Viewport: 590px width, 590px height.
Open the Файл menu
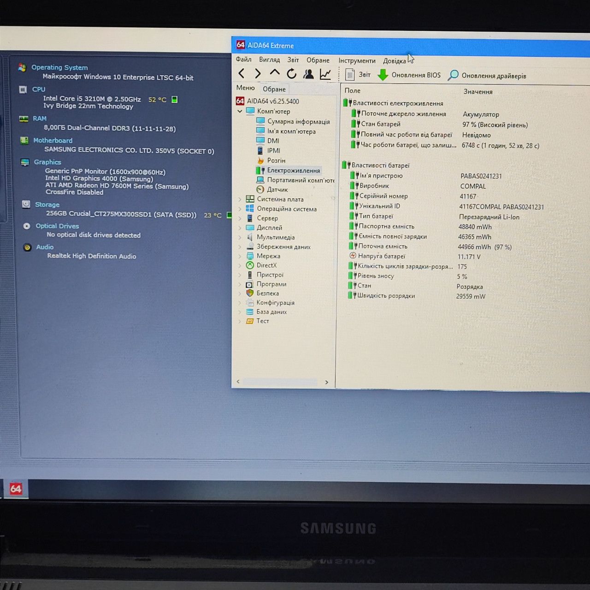click(243, 59)
